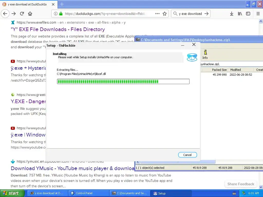Click the Uptodown favicon beside ymusic URL
Image resolution: width=263 pixels, height=197 pixels.
tap(13, 162)
